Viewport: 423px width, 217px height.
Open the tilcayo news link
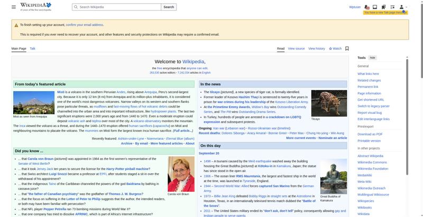(x=215, y=92)
